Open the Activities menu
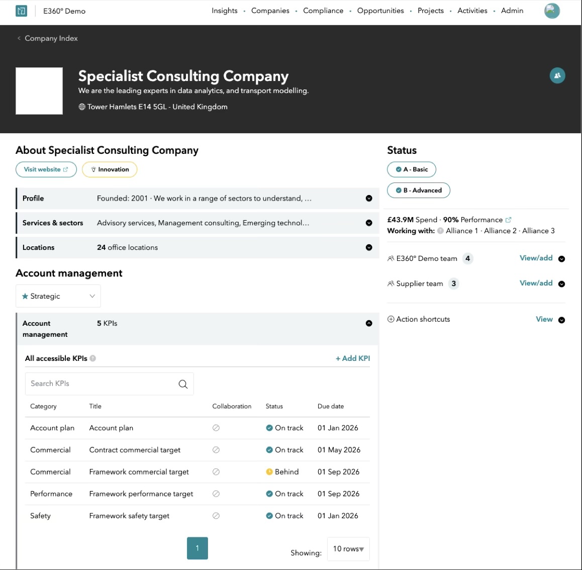The height and width of the screenshot is (570, 582). 472,11
